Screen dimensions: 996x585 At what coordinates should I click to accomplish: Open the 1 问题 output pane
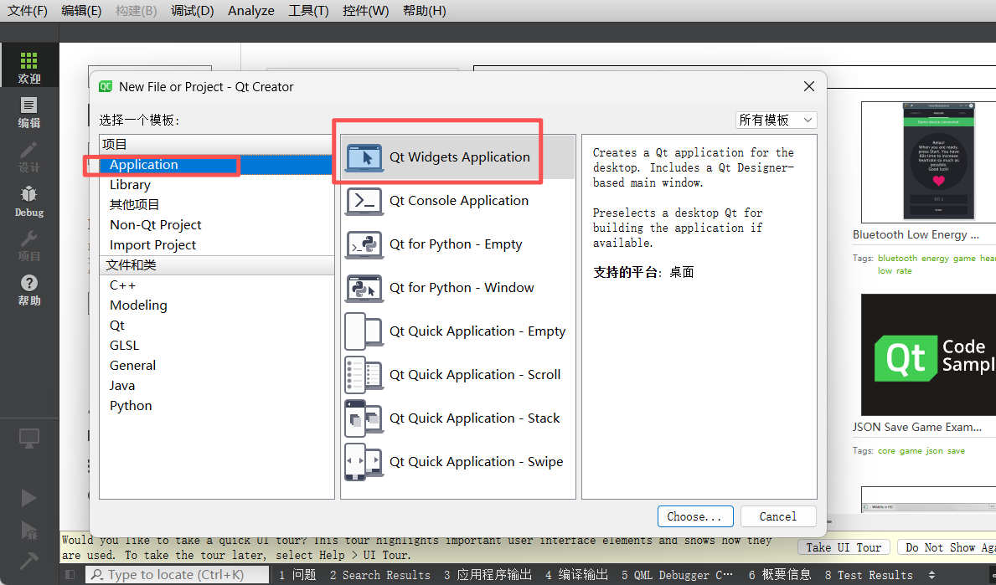coord(297,575)
